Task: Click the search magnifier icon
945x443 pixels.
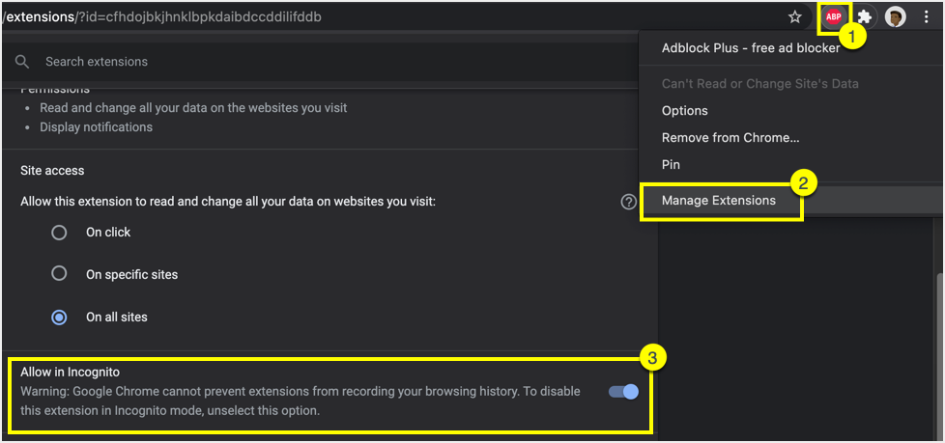Action: tap(21, 62)
